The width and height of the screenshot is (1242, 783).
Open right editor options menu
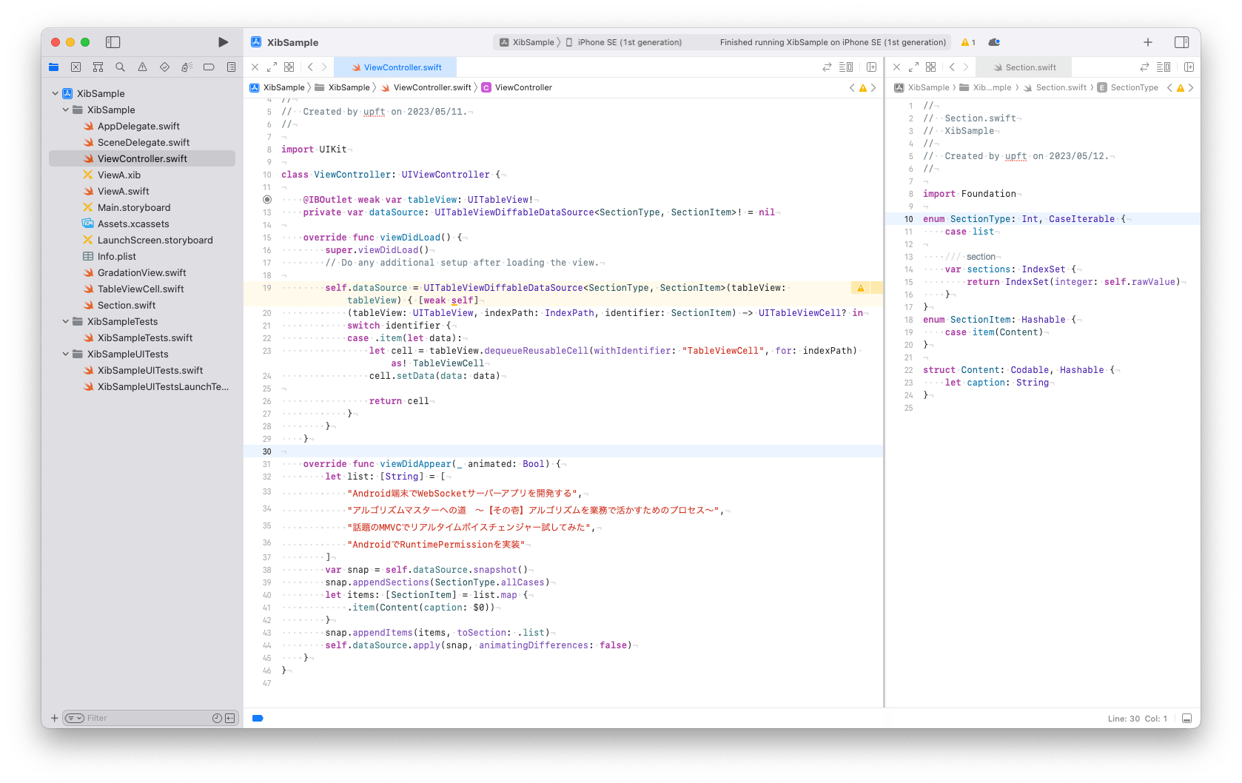[1164, 67]
